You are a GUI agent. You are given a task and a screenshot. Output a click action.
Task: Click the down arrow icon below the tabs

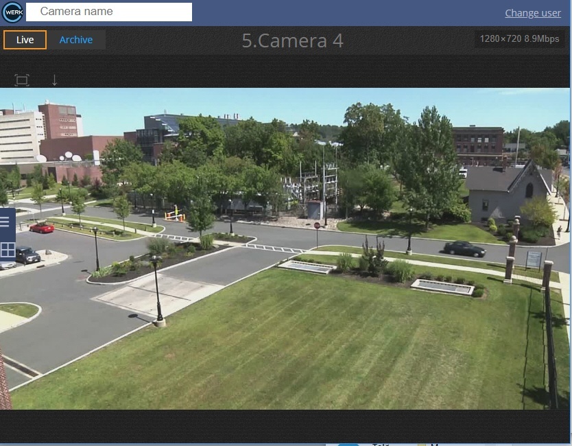[x=55, y=80]
